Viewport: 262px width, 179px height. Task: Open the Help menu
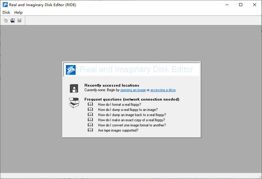tap(18, 13)
